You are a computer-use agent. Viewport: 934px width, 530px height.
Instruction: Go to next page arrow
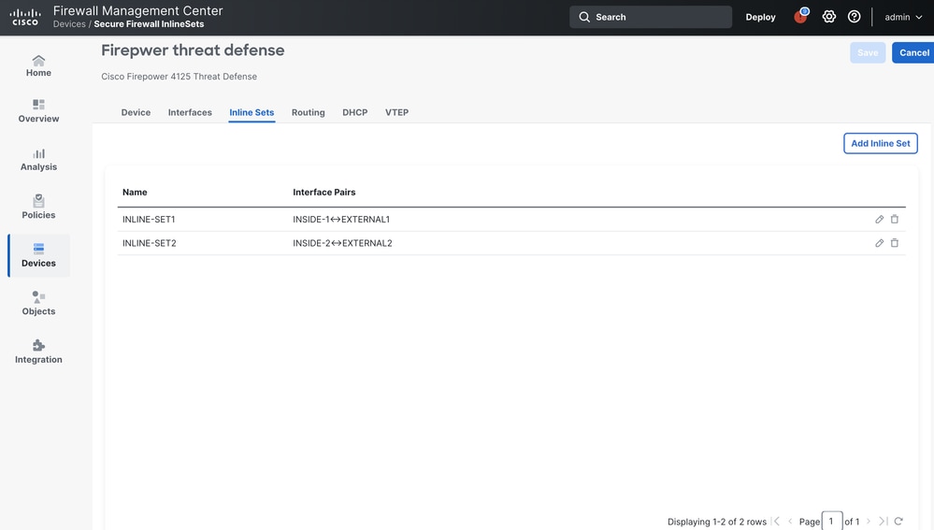pos(869,521)
